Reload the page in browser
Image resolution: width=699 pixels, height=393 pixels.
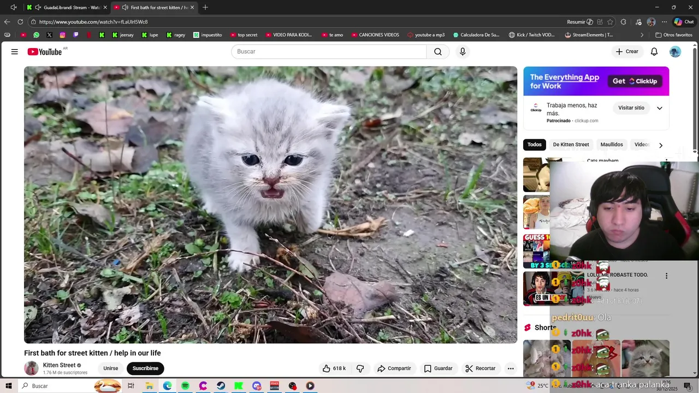click(x=20, y=22)
